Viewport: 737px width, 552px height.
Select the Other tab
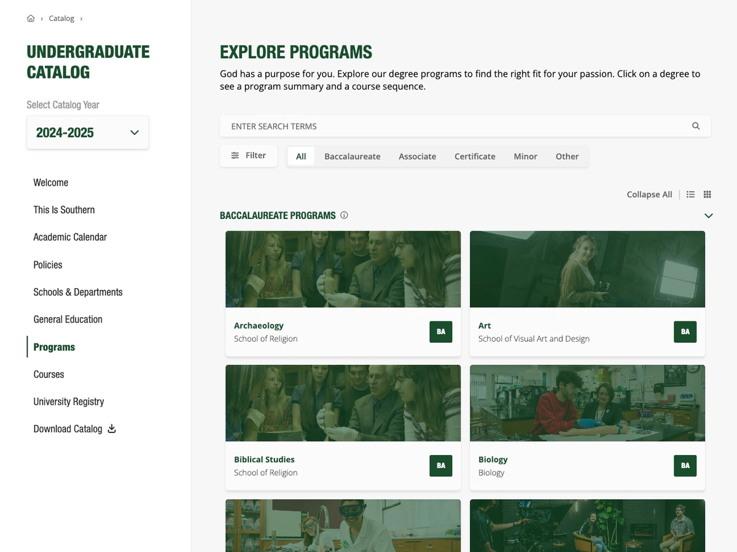coord(567,156)
